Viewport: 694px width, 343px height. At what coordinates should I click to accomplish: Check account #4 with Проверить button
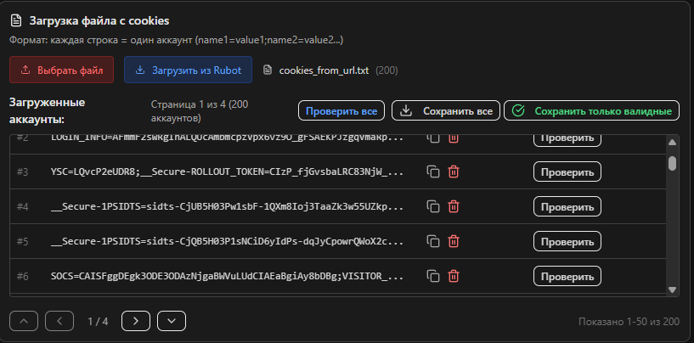567,206
